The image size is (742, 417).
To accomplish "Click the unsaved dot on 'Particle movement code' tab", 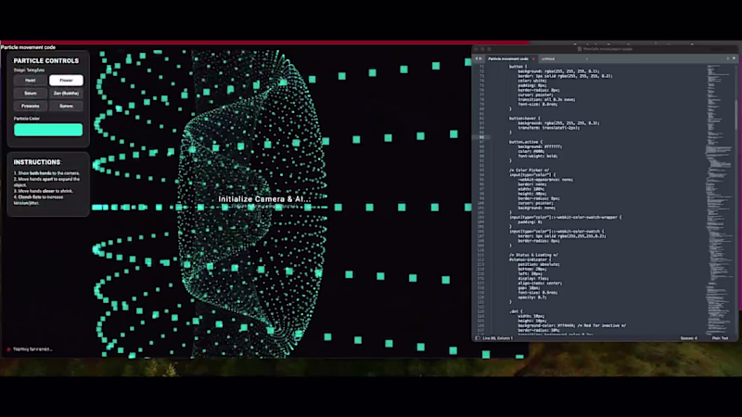I will pos(533,58).
